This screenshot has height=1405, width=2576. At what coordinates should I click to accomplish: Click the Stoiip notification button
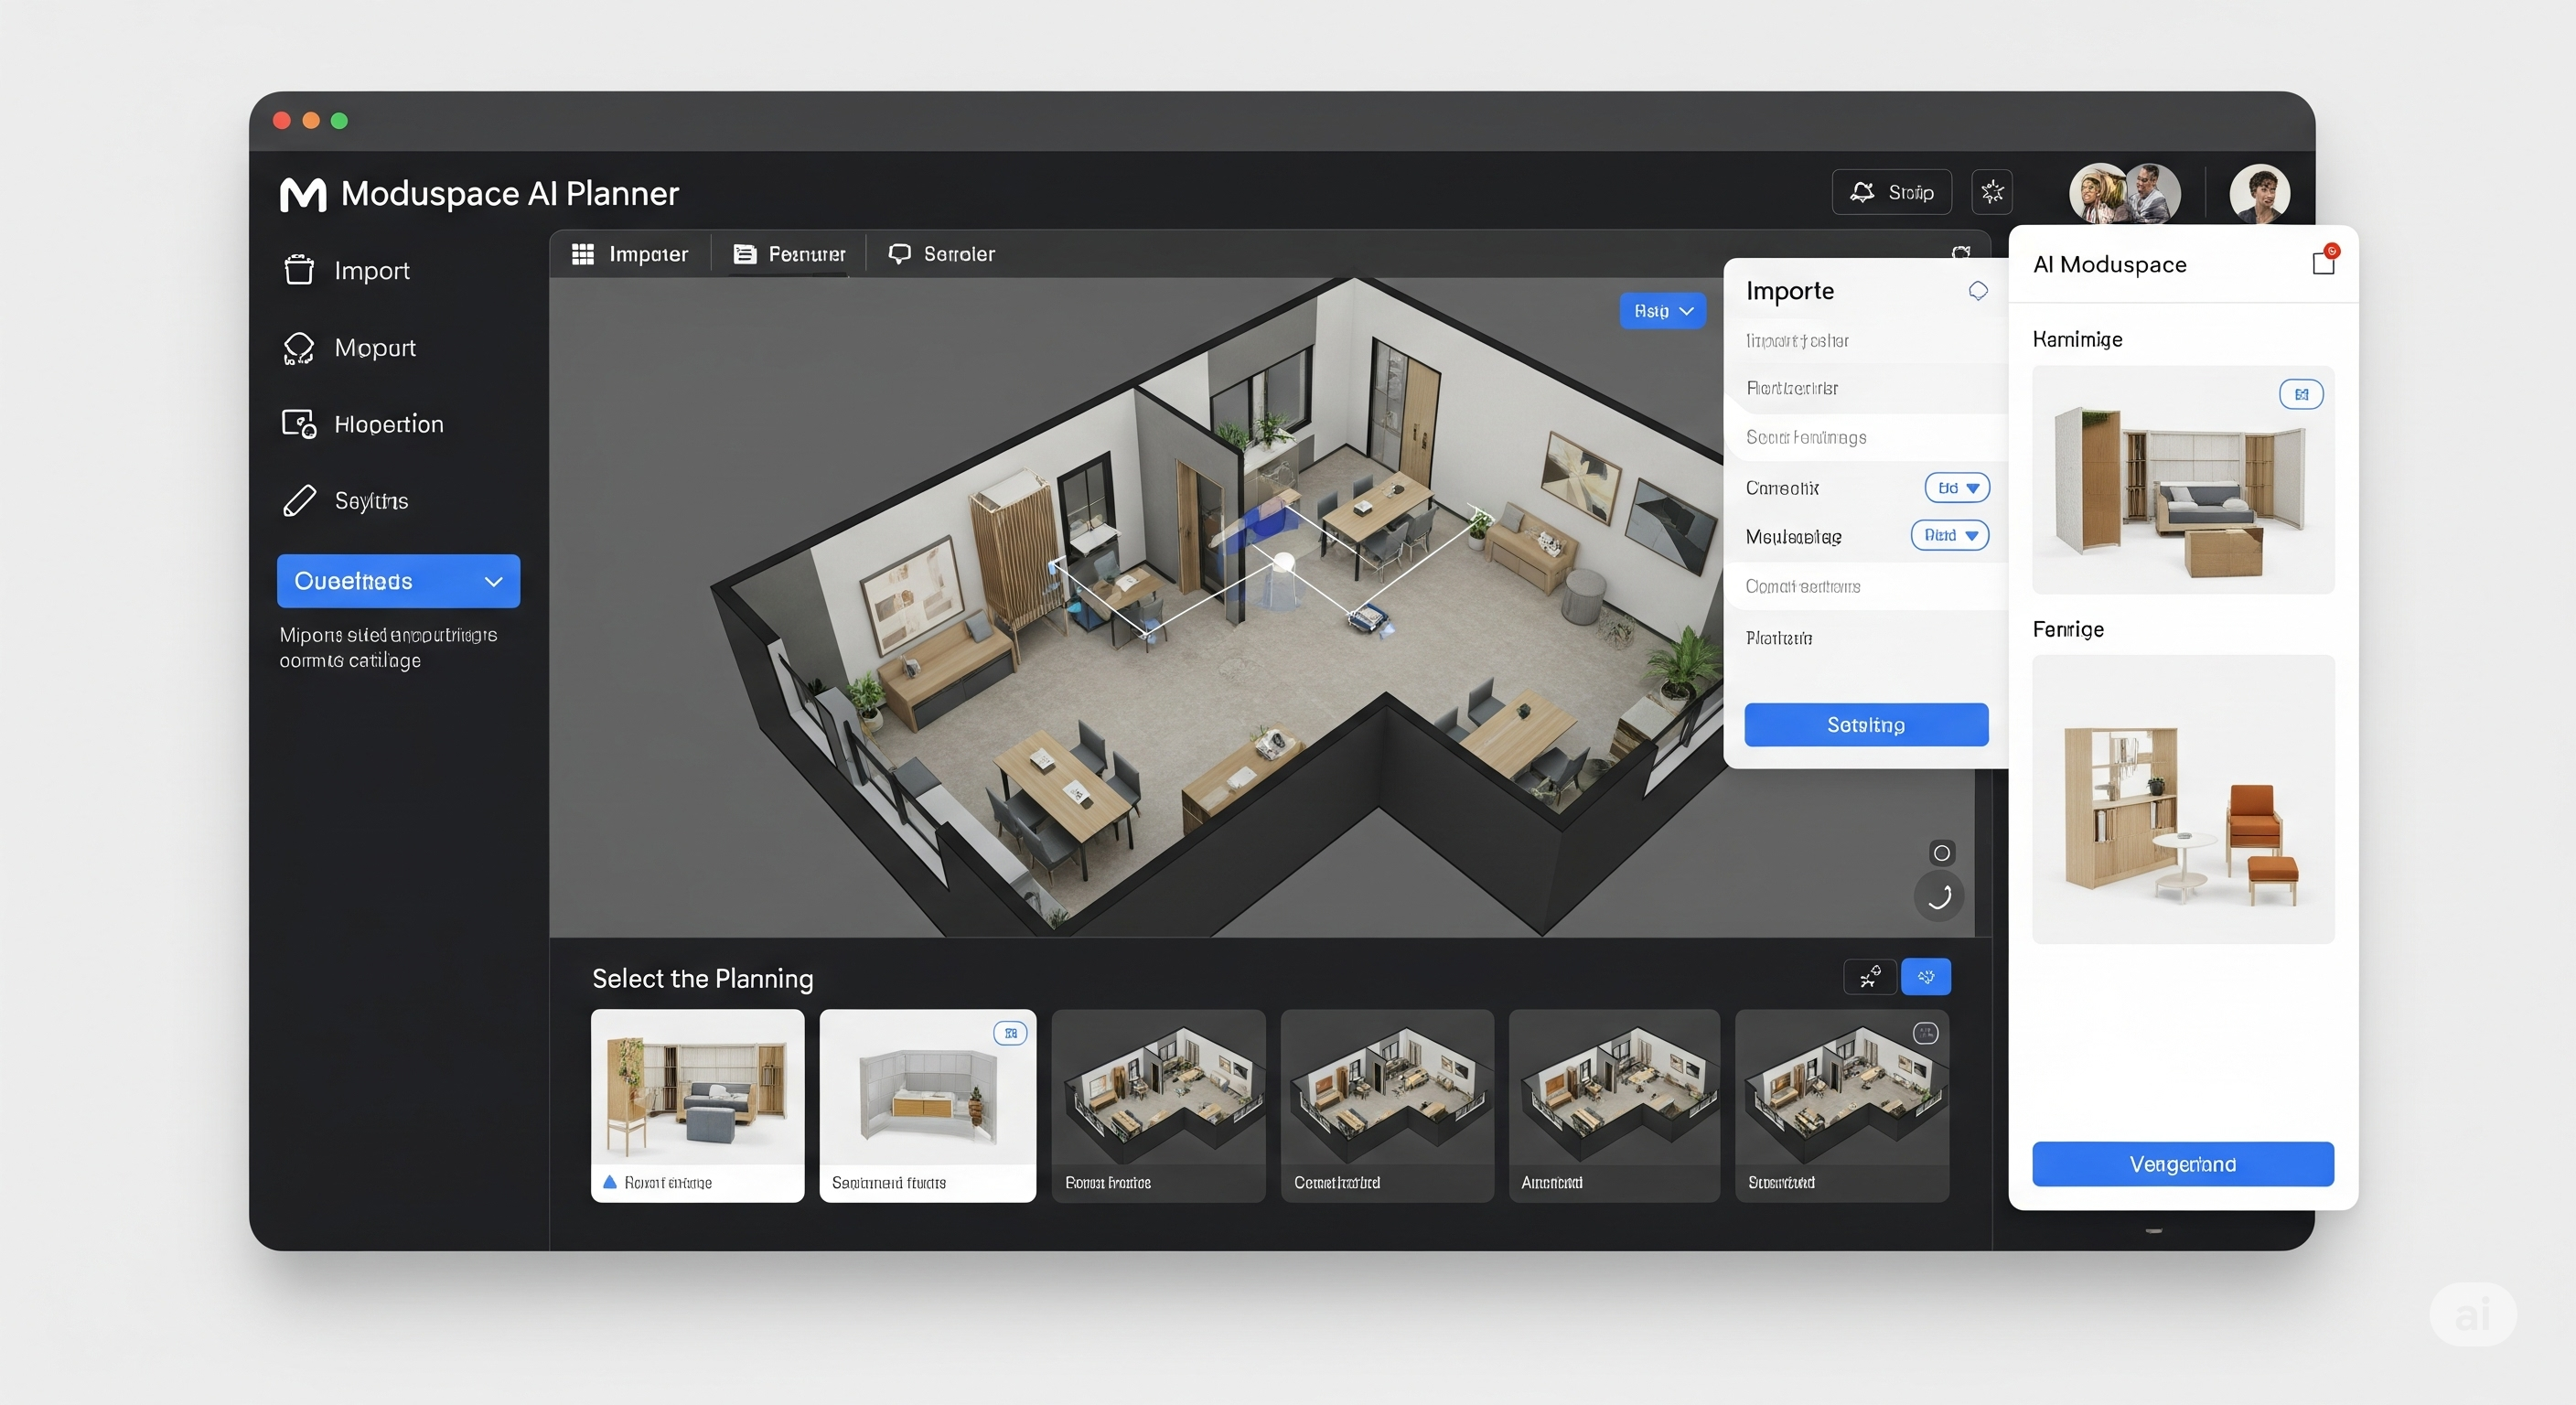coord(1891,192)
